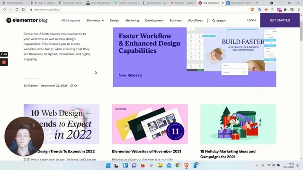Switch to the Lorem Ipsum browser tab
The height and width of the screenshot is (170, 303).
pos(155,3)
